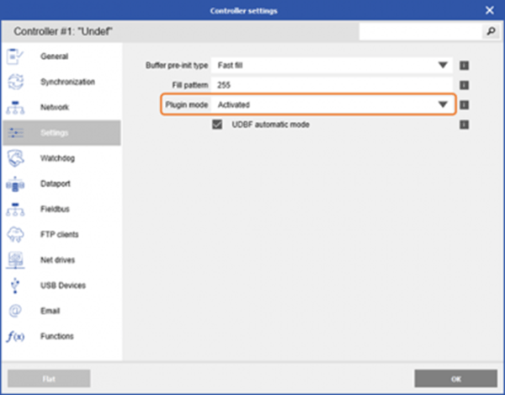Click inside the search text box
The width and height of the screenshot is (505, 395).
point(419,31)
